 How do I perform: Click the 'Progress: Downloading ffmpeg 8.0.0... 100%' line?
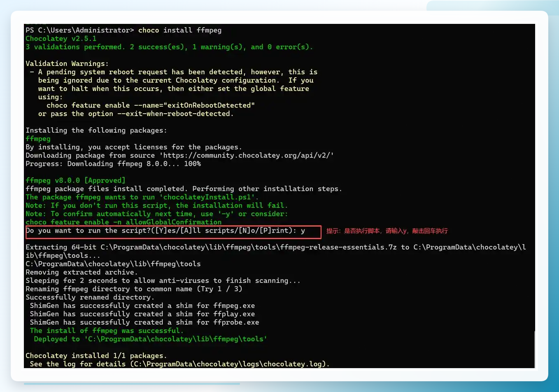pyautogui.click(x=113, y=163)
